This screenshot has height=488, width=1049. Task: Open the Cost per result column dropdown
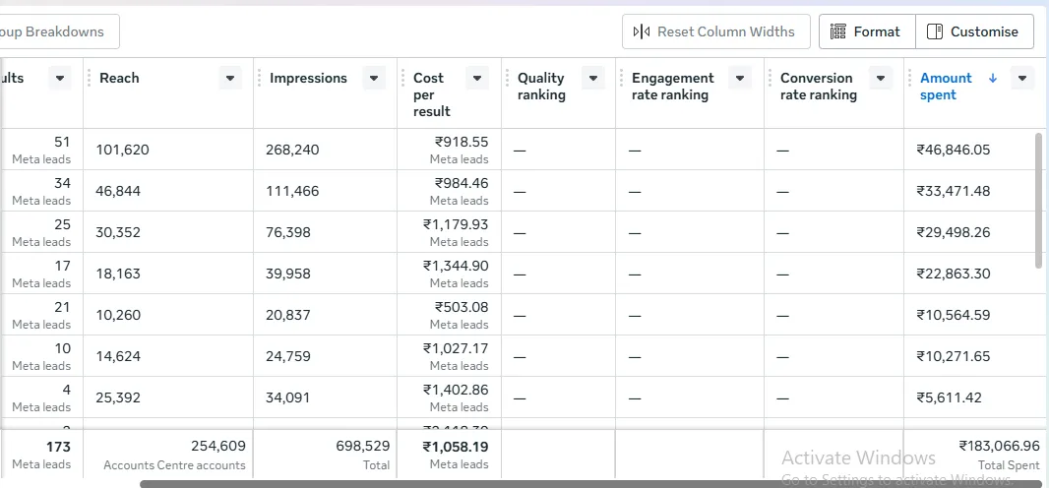[x=477, y=78]
